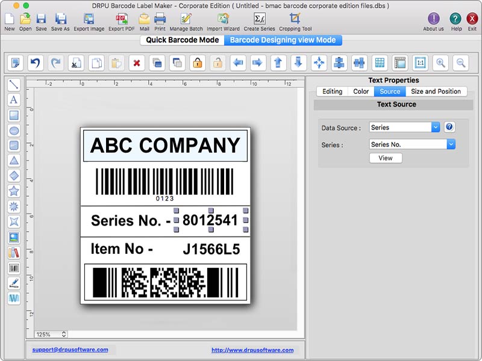482x361 pixels.
Task: Show the grid on the canvas
Action: point(380,63)
